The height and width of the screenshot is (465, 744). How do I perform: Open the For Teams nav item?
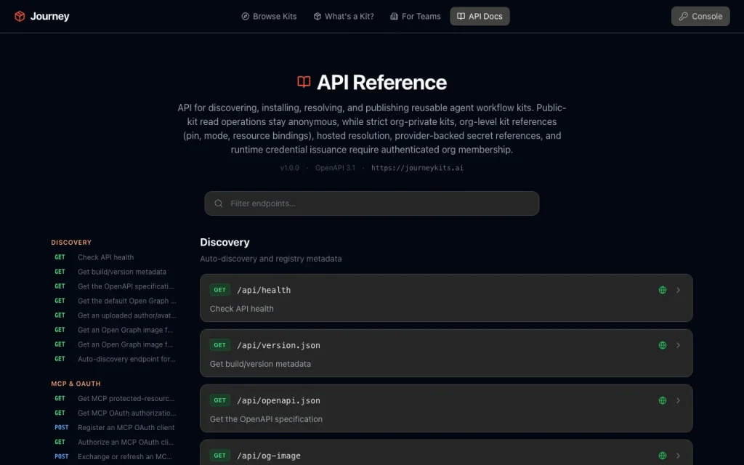coord(416,16)
